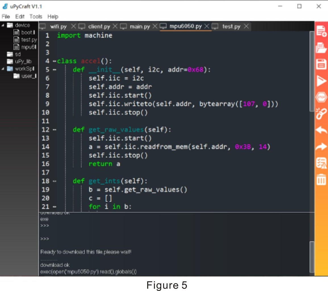
Task: Collapse the device tree node
Action: (2, 25)
